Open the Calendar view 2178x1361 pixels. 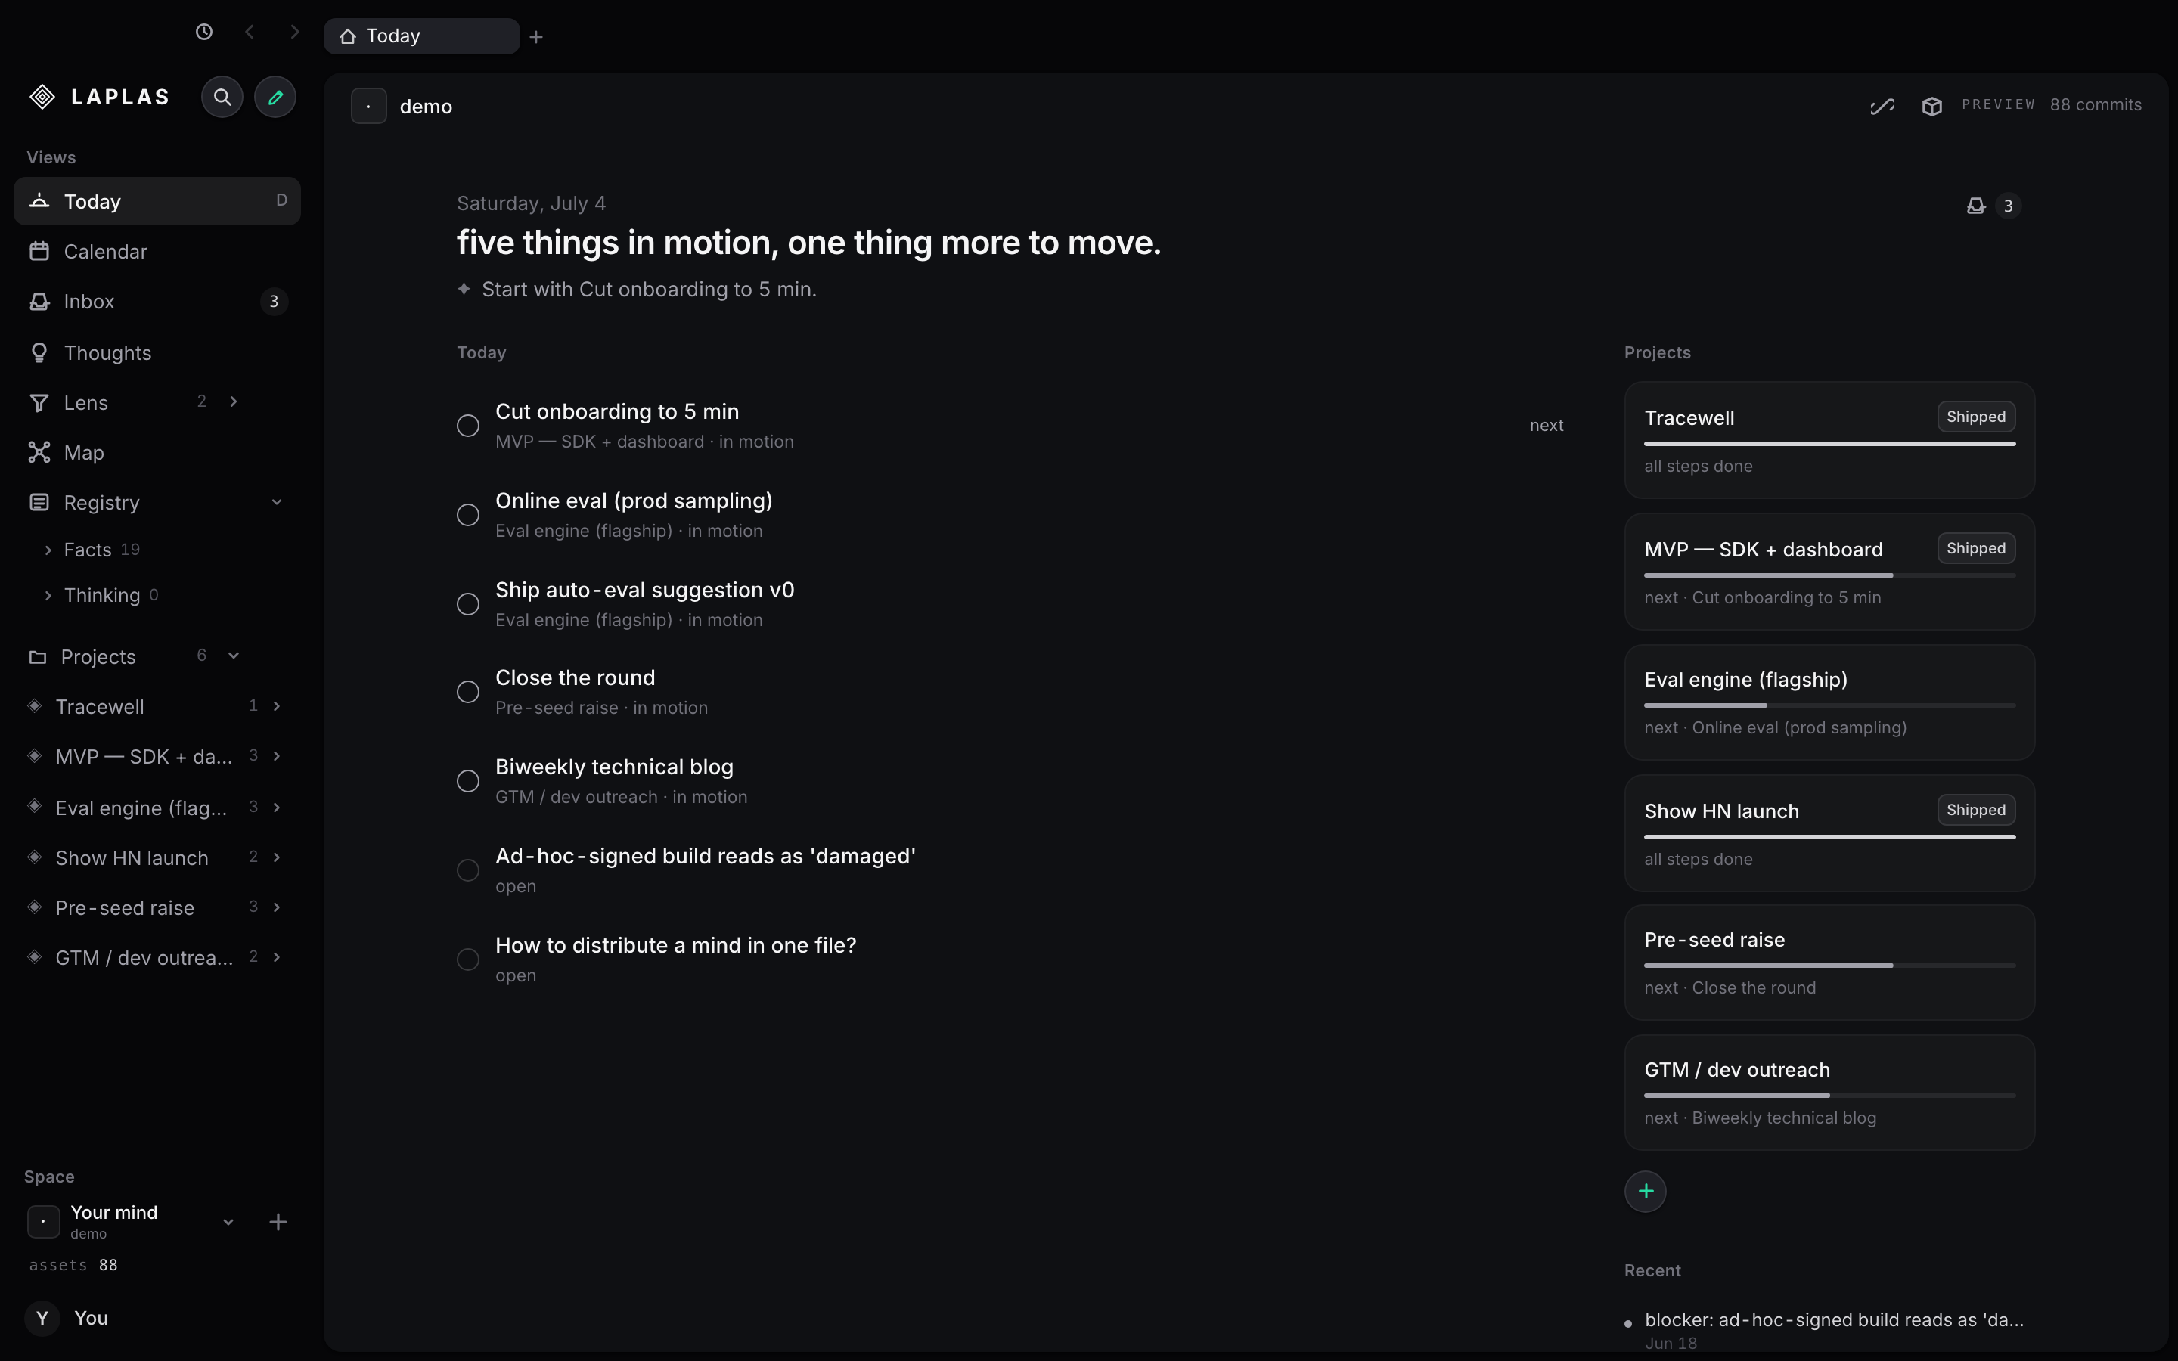click(157, 251)
